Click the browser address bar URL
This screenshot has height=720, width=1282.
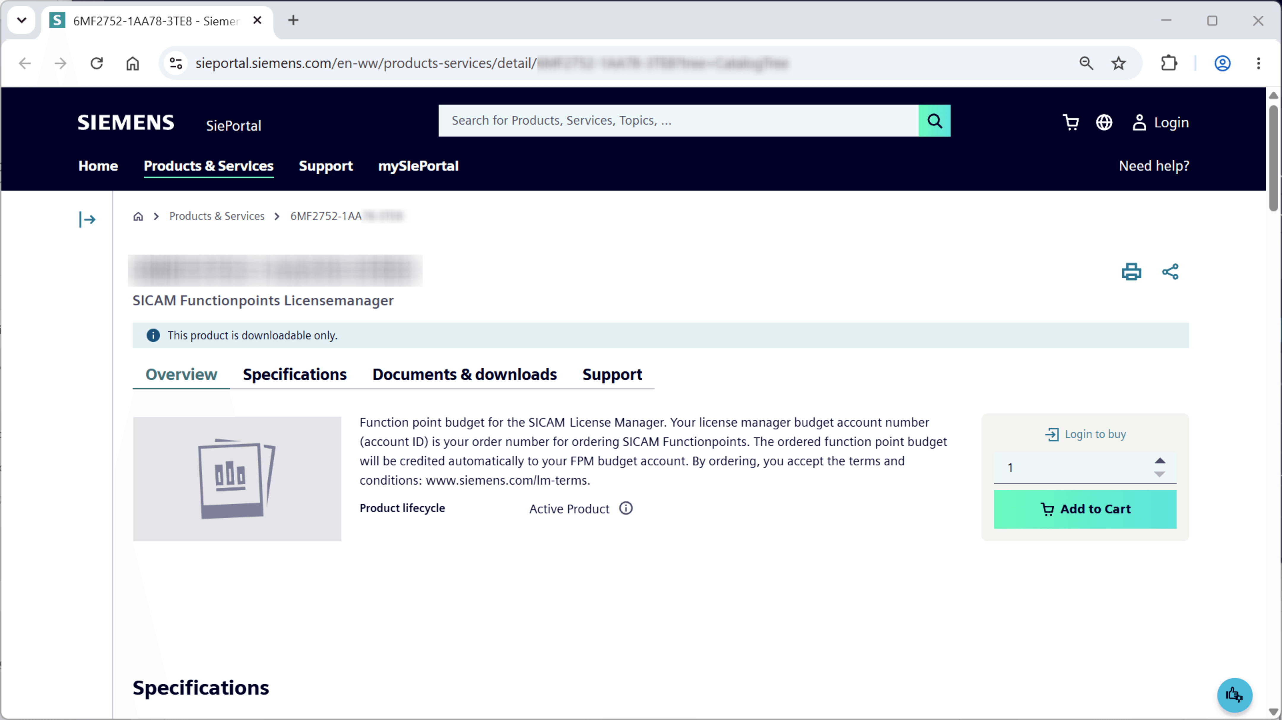[x=492, y=63]
